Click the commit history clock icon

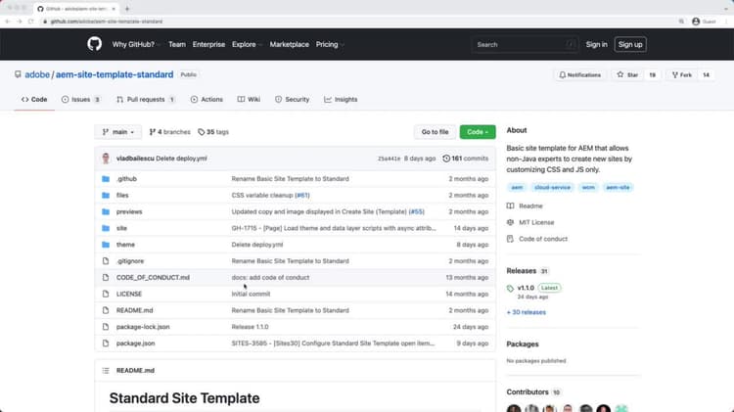(x=446, y=159)
